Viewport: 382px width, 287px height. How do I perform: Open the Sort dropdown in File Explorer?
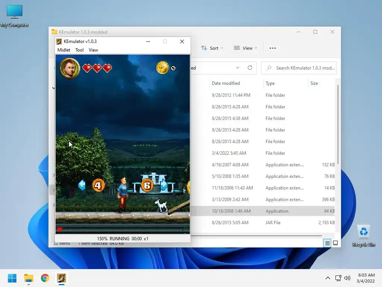point(212,48)
